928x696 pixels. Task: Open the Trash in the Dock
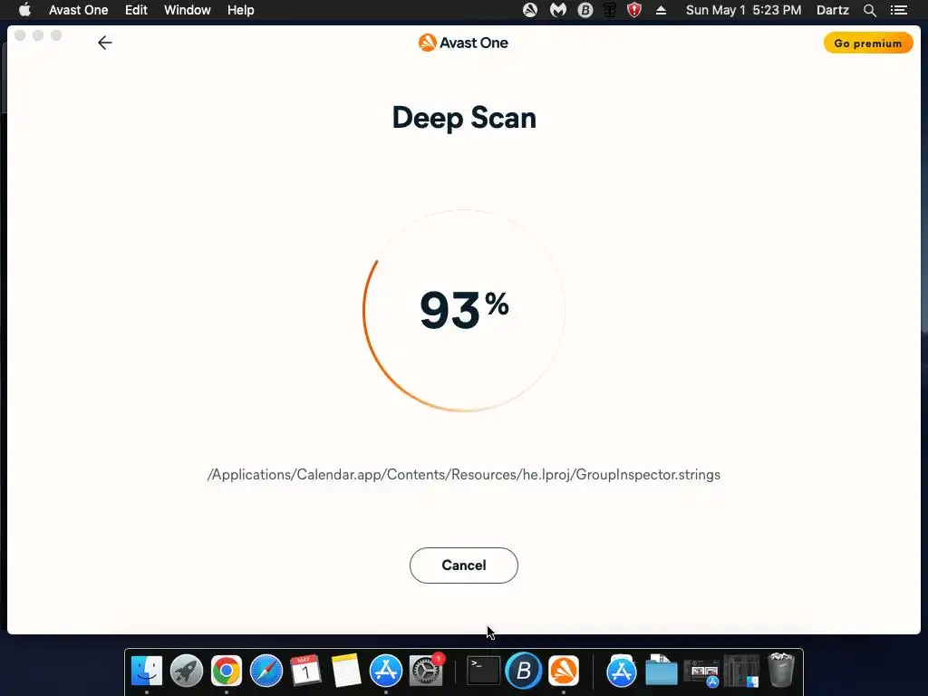tap(781, 670)
